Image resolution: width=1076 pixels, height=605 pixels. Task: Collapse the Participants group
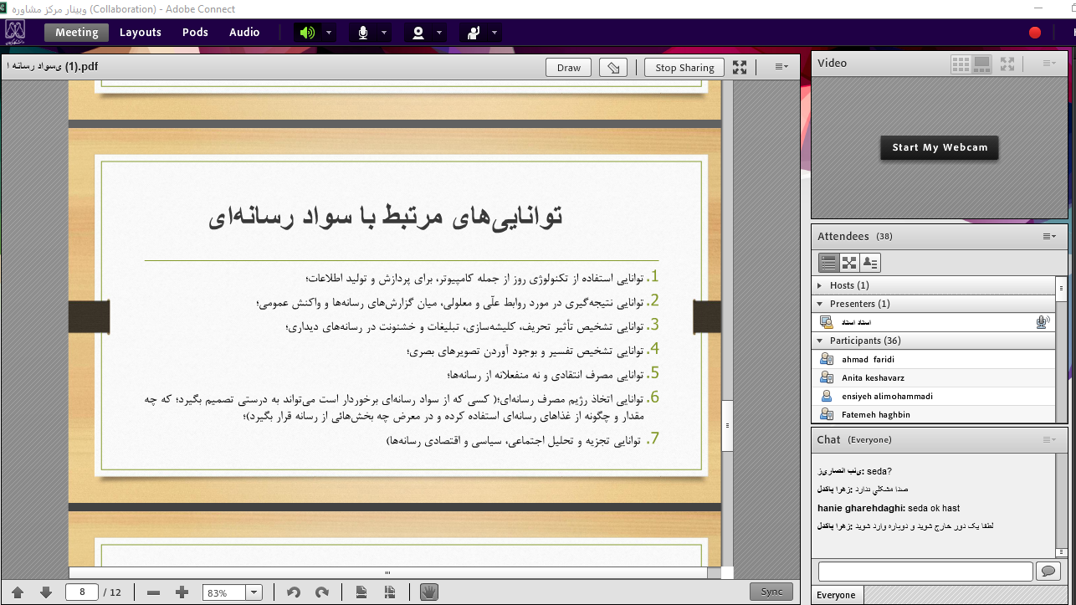click(820, 341)
